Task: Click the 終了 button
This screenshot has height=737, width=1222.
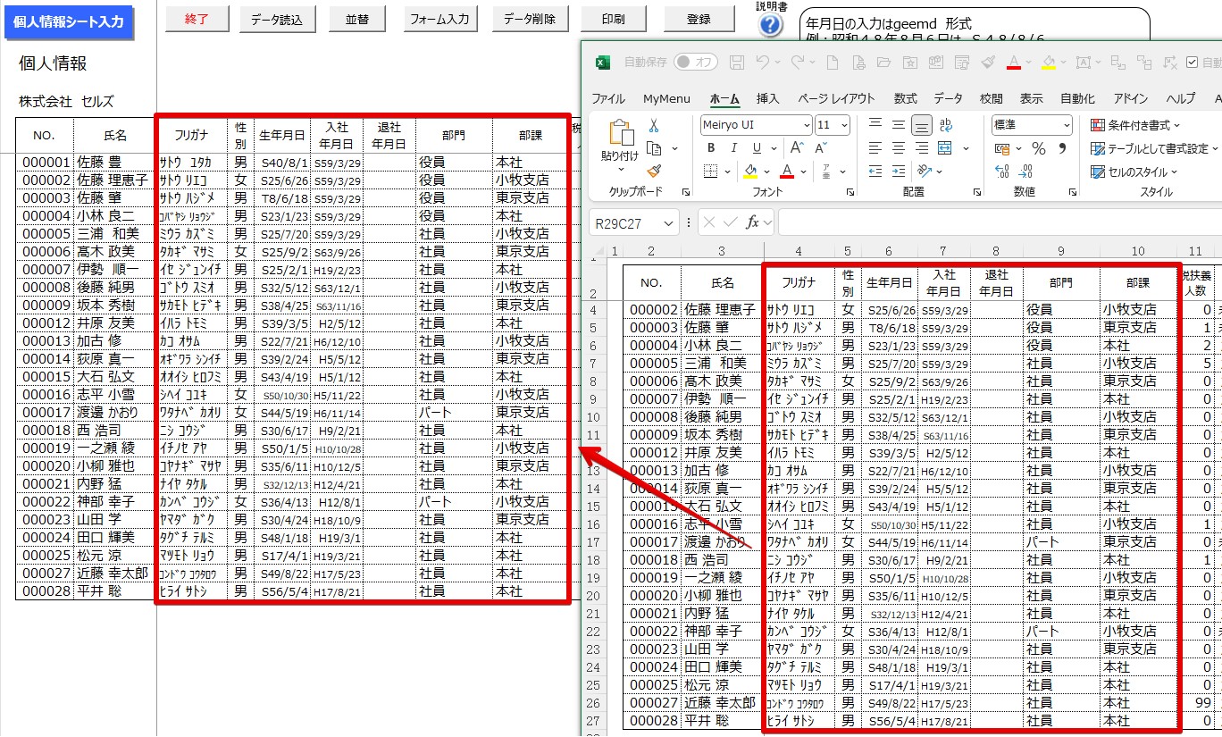Action: (x=197, y=19)
